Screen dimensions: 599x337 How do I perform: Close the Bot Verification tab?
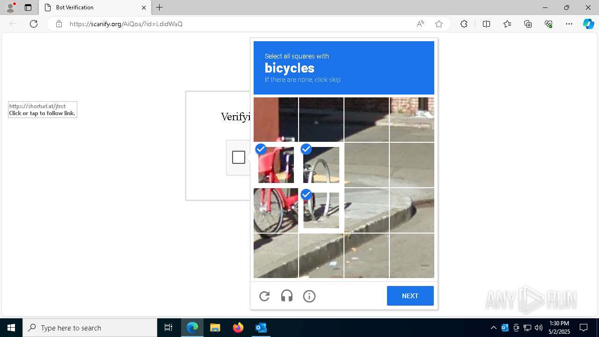tap(144, 7)
